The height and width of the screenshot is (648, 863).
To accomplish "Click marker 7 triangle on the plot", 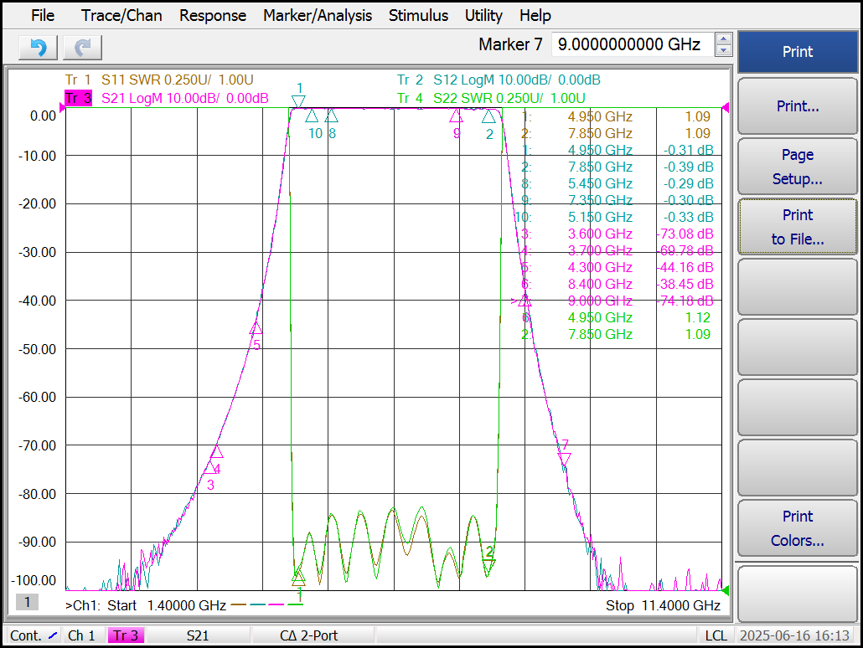I will [565, 459].
